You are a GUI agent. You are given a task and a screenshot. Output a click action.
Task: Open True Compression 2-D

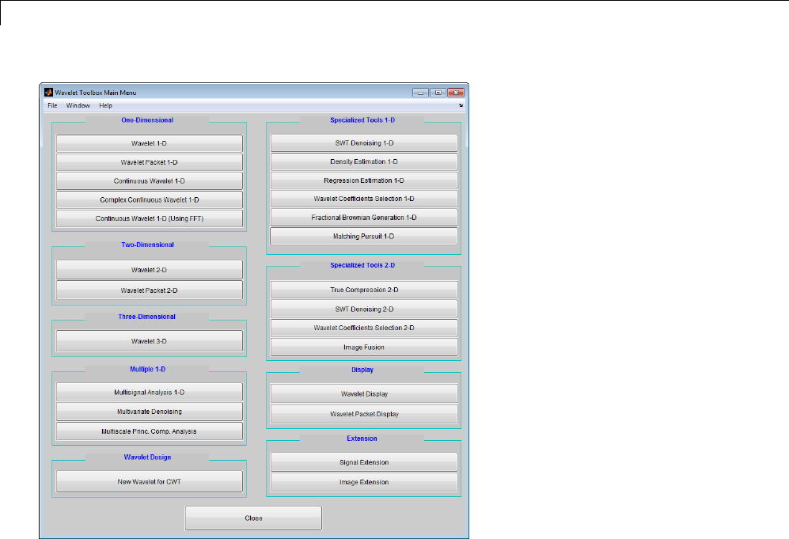click(x=364, y=290)
